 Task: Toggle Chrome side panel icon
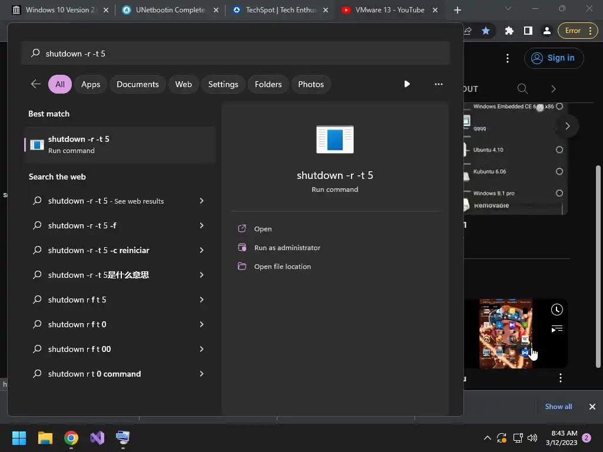click(528, 31)
